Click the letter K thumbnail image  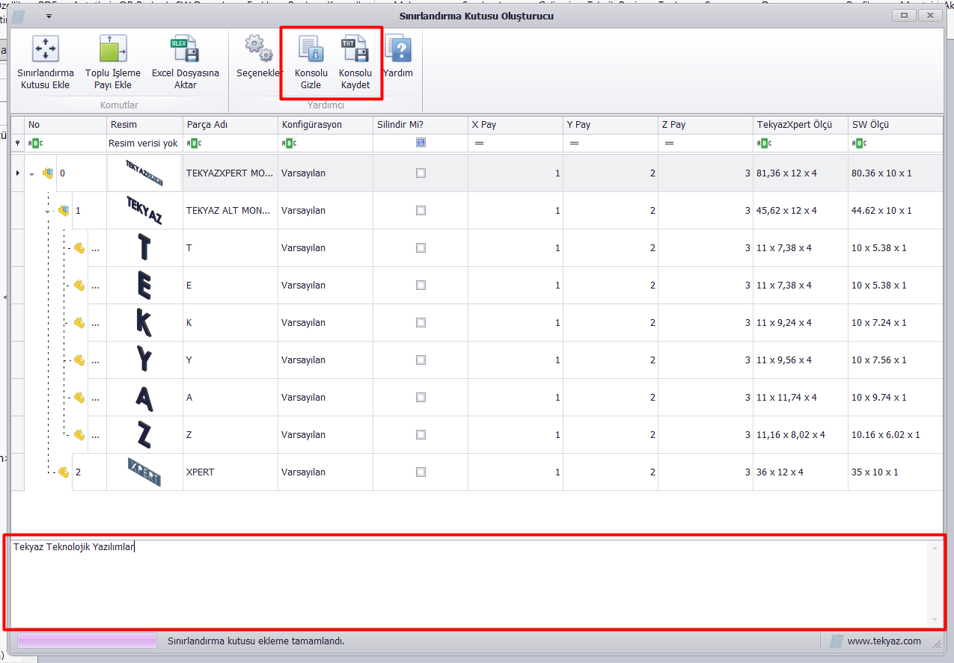pyautogui.click(x=145, y=323)
